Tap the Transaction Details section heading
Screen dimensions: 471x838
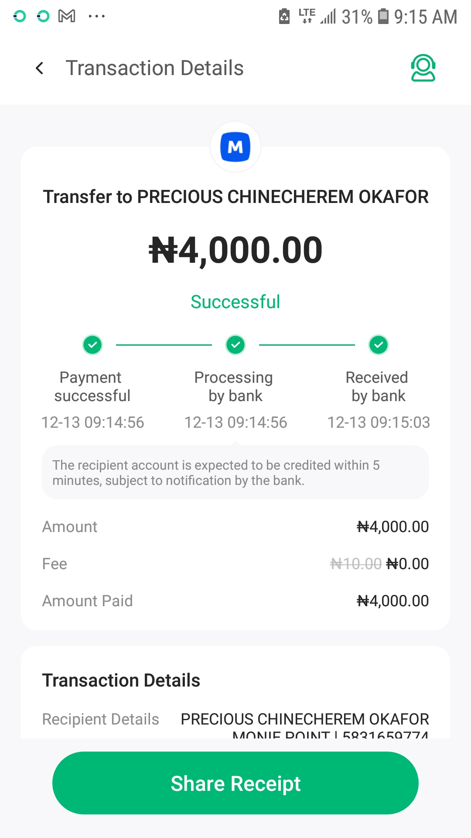coord(121,680)
